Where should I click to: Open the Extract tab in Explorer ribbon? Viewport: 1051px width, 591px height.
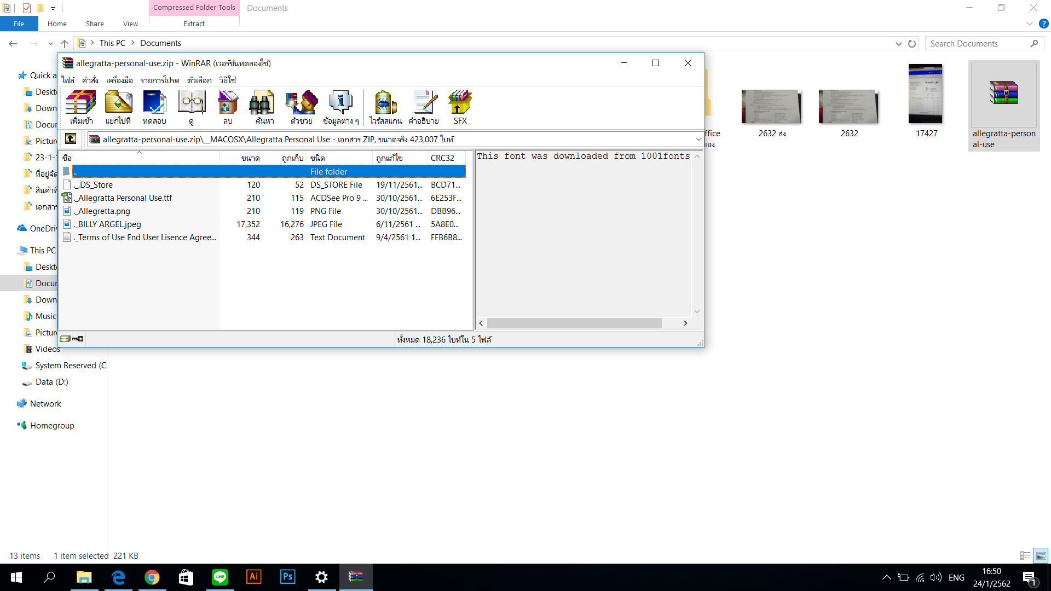point(194,24)
